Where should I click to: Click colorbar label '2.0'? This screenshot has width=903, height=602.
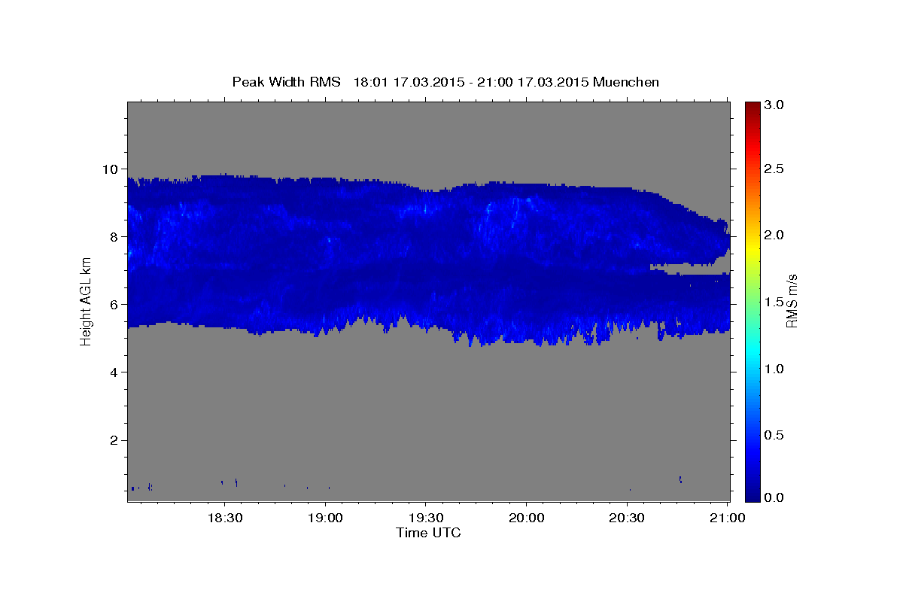pyautogui.click(x=775, y=236)
